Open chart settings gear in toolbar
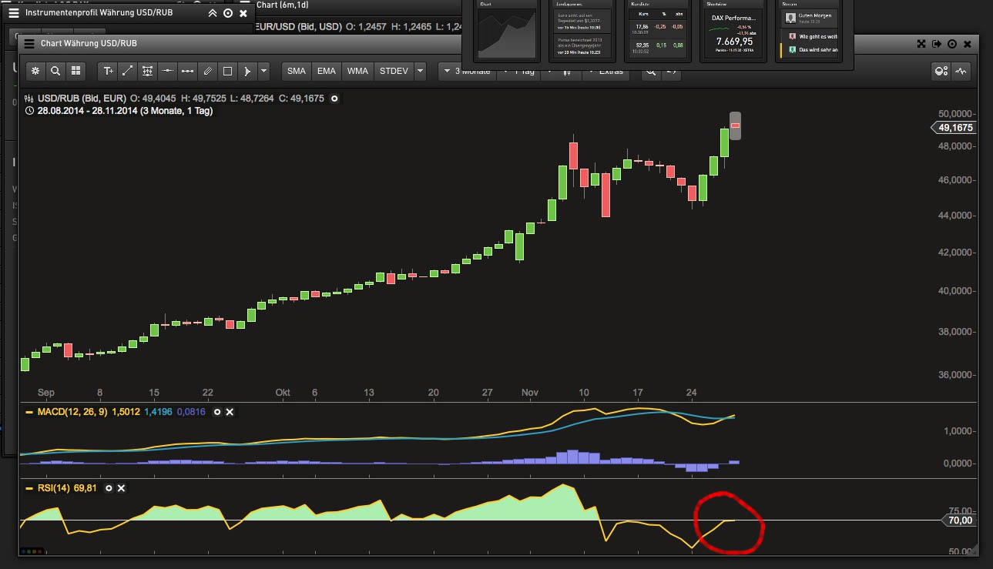 [x=35, y=71]
